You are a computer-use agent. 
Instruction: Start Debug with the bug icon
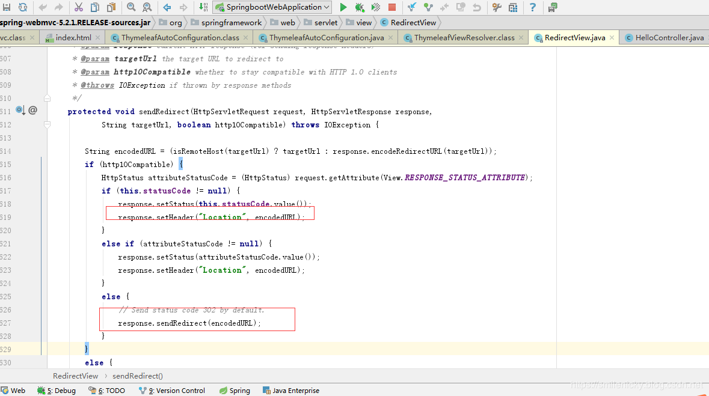[360, 7]
